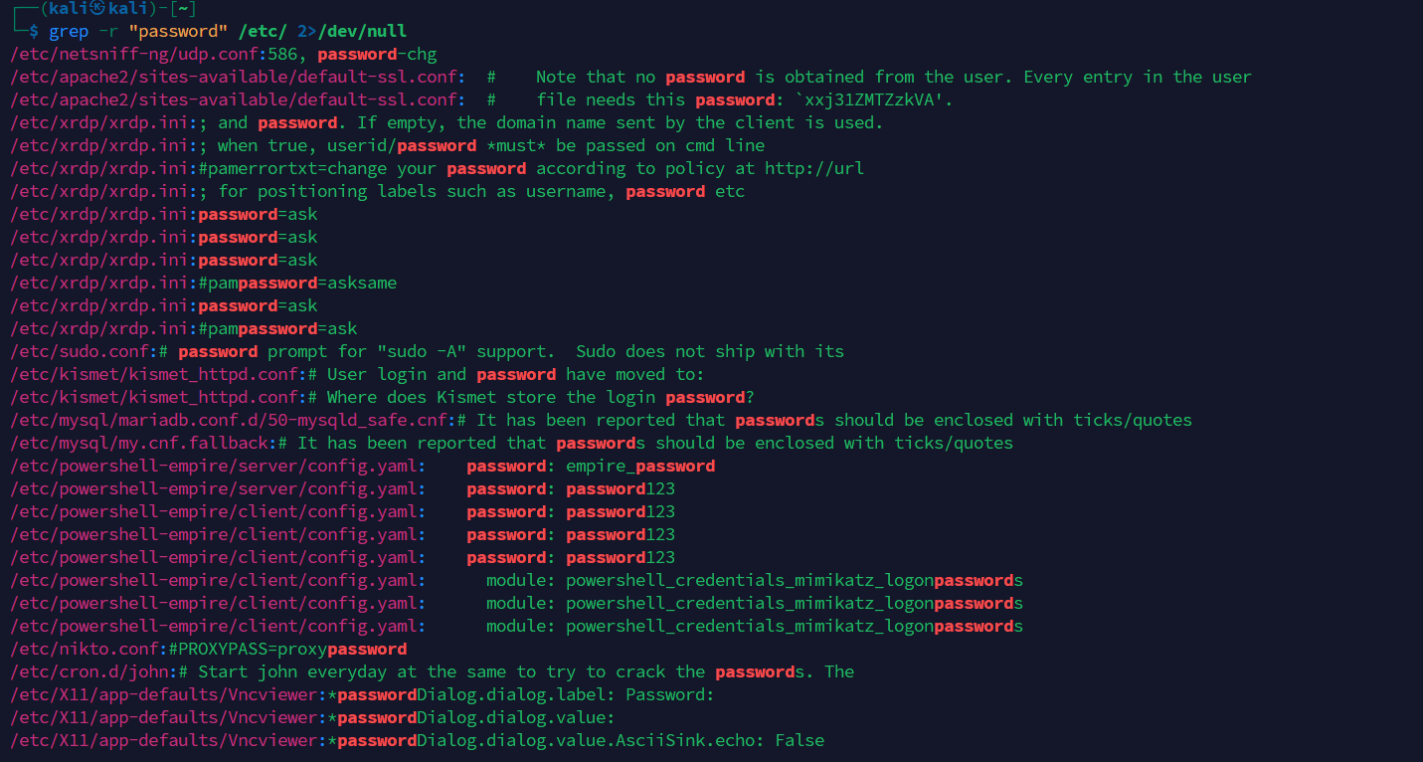The height and width of the screenshot is (762, 1423).
Task: Click the empire_password value in the server config.yaml line
Action: tap(640, 466)
